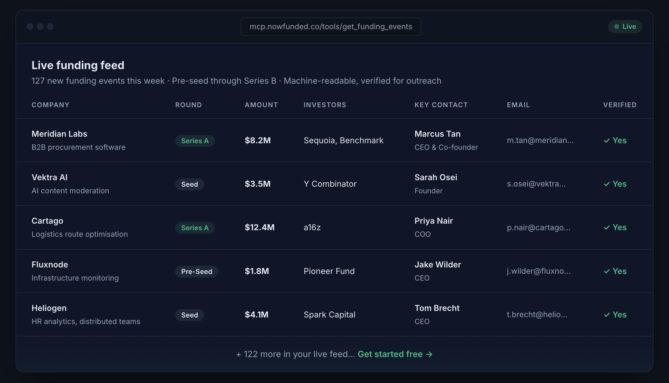669x383 pixels.
Task: Select Sequoia, Benchmark investors cell
Action: (x=343, y=140)
